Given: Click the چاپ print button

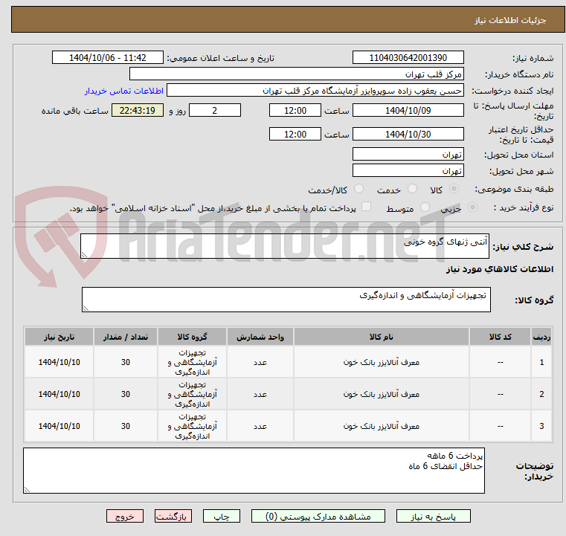Looking at the screenshot, I should (222, 516).
